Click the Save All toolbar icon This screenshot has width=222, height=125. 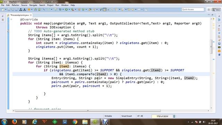click(12, 9)
